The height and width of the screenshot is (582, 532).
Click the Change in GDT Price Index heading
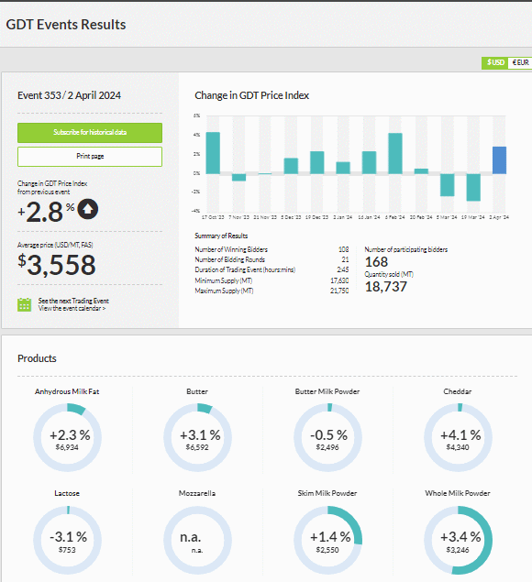click(x=252, y=95)
